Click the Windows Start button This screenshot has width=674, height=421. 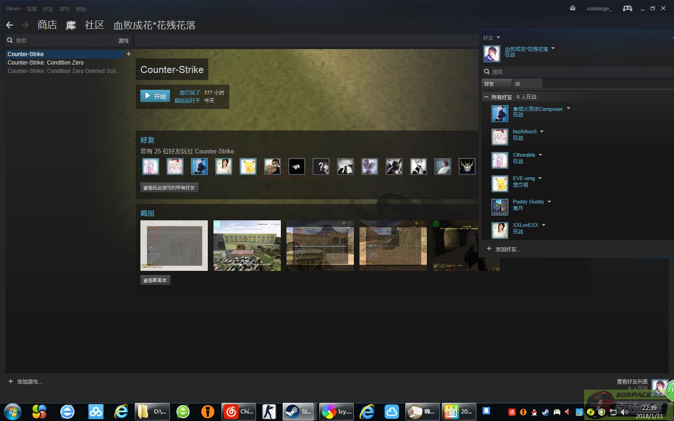13,412
